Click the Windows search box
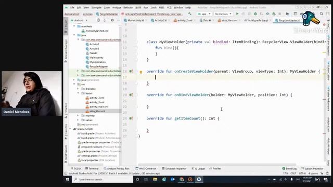This screenshot has width=333, height=187. (x=103, y=179)
